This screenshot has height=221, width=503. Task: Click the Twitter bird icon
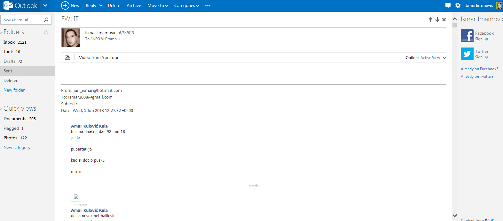pyautogui.click(x=467, y=54)
